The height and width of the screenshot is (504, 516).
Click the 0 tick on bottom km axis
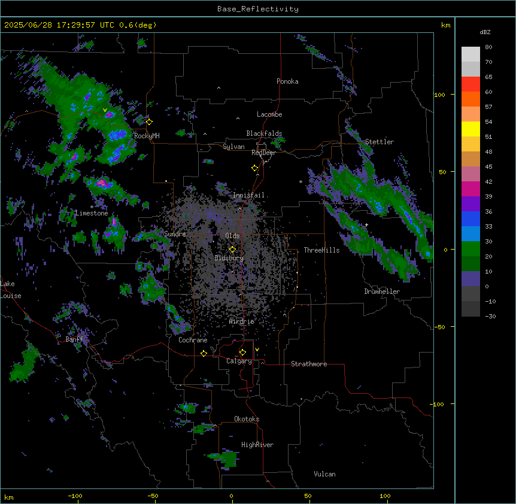point(231,496)
